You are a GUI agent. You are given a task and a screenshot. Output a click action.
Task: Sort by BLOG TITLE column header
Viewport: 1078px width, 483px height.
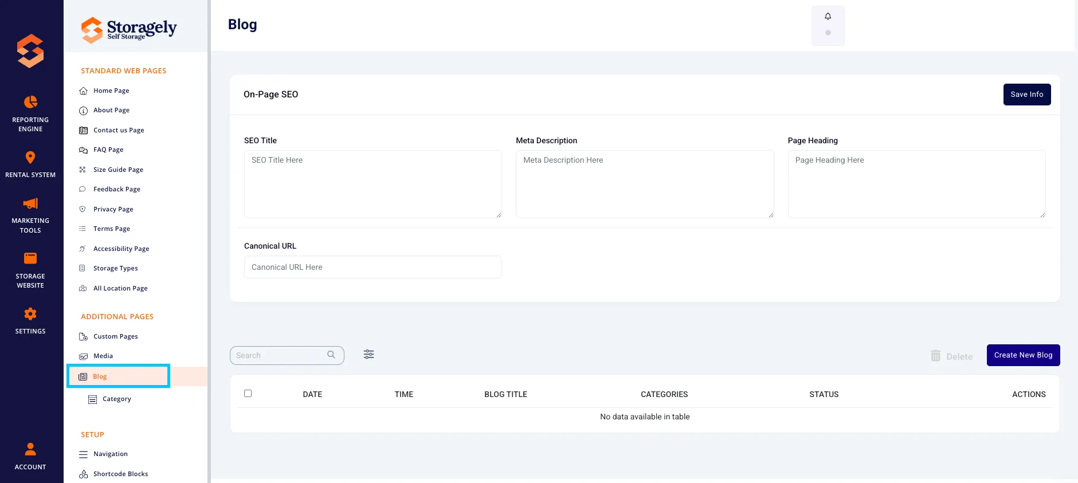[x=505, y=394]
